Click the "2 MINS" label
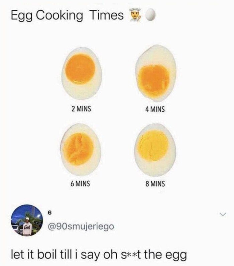The image size is (234, 266). tap(81, 109)
